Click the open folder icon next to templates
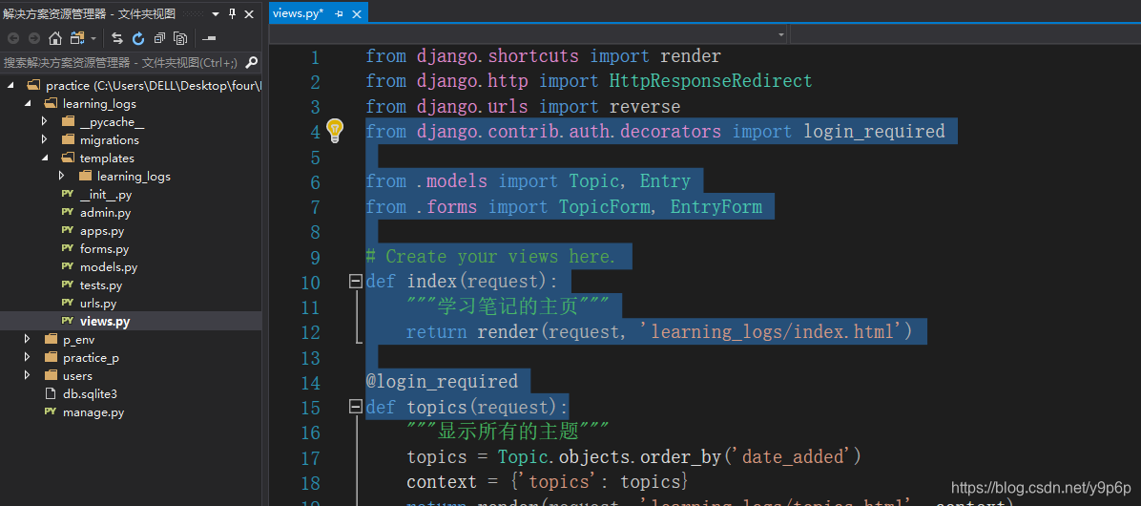The image size is (1141, 506). click(x=68, y=158)
